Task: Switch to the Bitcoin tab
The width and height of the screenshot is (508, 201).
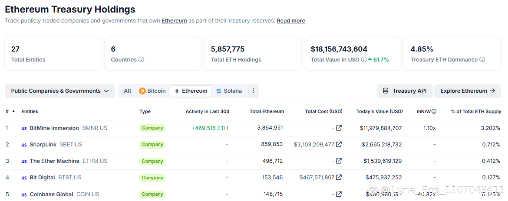Action: pos(152,91)
